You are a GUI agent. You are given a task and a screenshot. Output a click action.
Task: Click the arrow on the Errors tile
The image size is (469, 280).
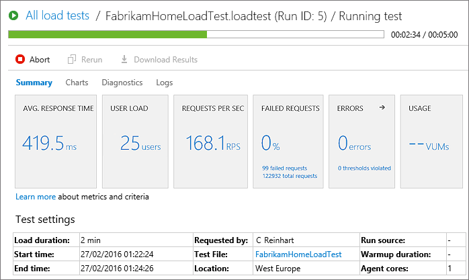click(382, 107)
